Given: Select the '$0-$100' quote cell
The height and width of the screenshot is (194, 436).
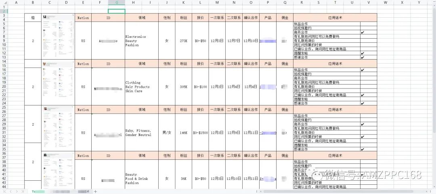Looking at the screenshot, I should pyautogui.click(x=200, y=87).
